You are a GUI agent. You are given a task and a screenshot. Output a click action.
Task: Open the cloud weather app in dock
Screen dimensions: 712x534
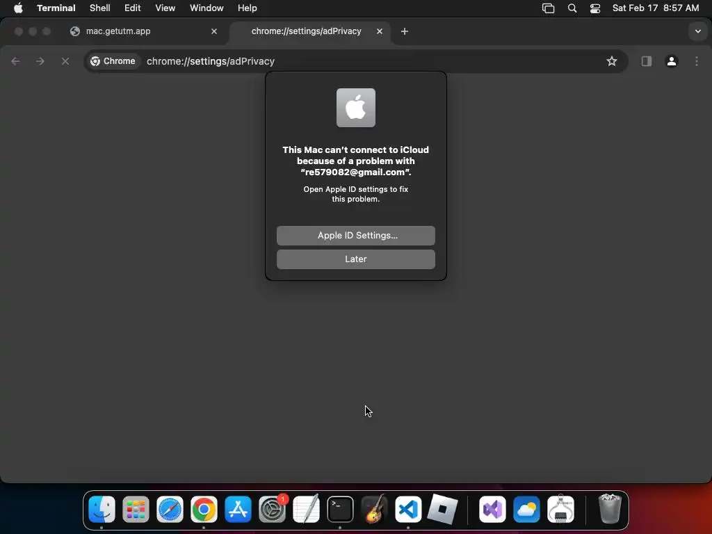527,509
